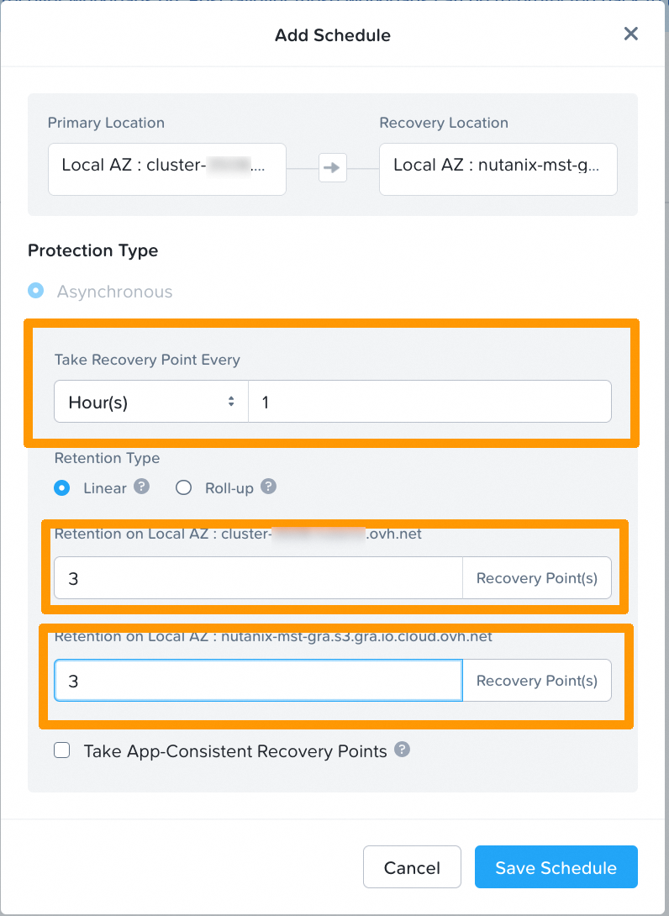Click the Roll-up retention help icon

[x=268, y=487]
